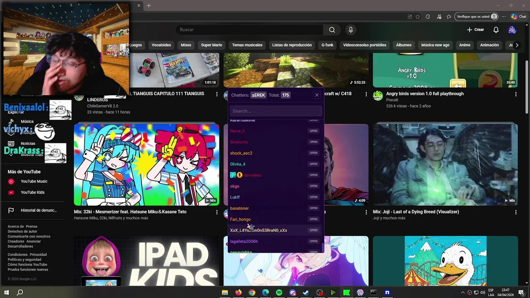Open the Edge media control music icon
The width and height of the screenshot is (530, 298).
pos(439,17)
